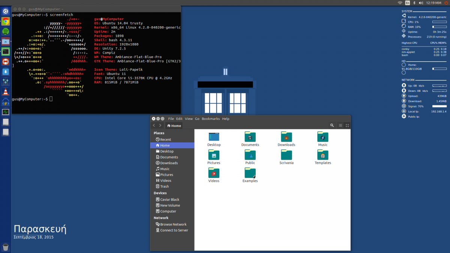Open the Trash icon in the launcher
Screen dimensions: 450x253
coord(6,247)
